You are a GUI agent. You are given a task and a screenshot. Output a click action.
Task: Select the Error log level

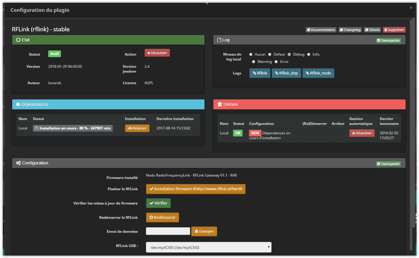click(x=276, y=62)
